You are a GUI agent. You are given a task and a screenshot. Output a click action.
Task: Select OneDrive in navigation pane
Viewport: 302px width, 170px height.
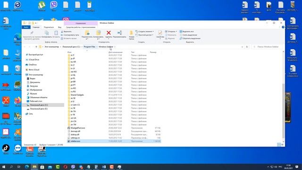pos(33,65)
